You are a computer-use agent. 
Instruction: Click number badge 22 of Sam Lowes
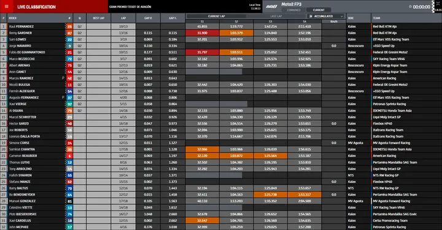(69, 39)
